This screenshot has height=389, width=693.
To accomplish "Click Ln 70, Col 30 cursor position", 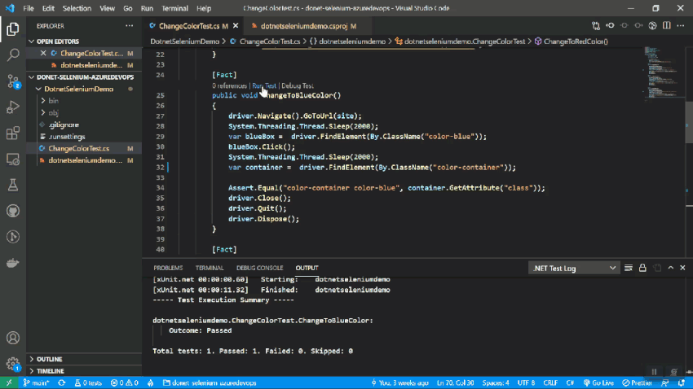I will coord(455,382).
